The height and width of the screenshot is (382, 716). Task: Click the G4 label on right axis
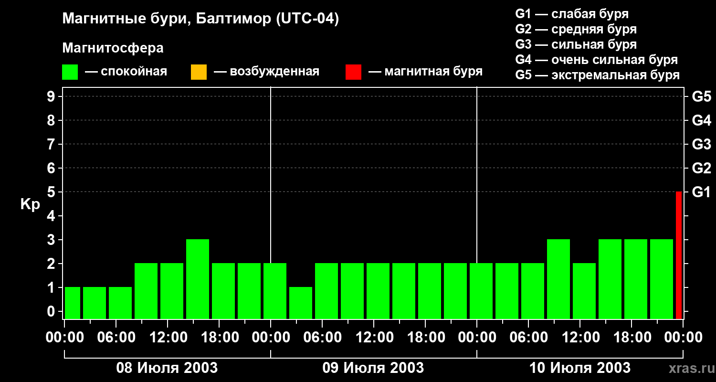click(701, 120)
